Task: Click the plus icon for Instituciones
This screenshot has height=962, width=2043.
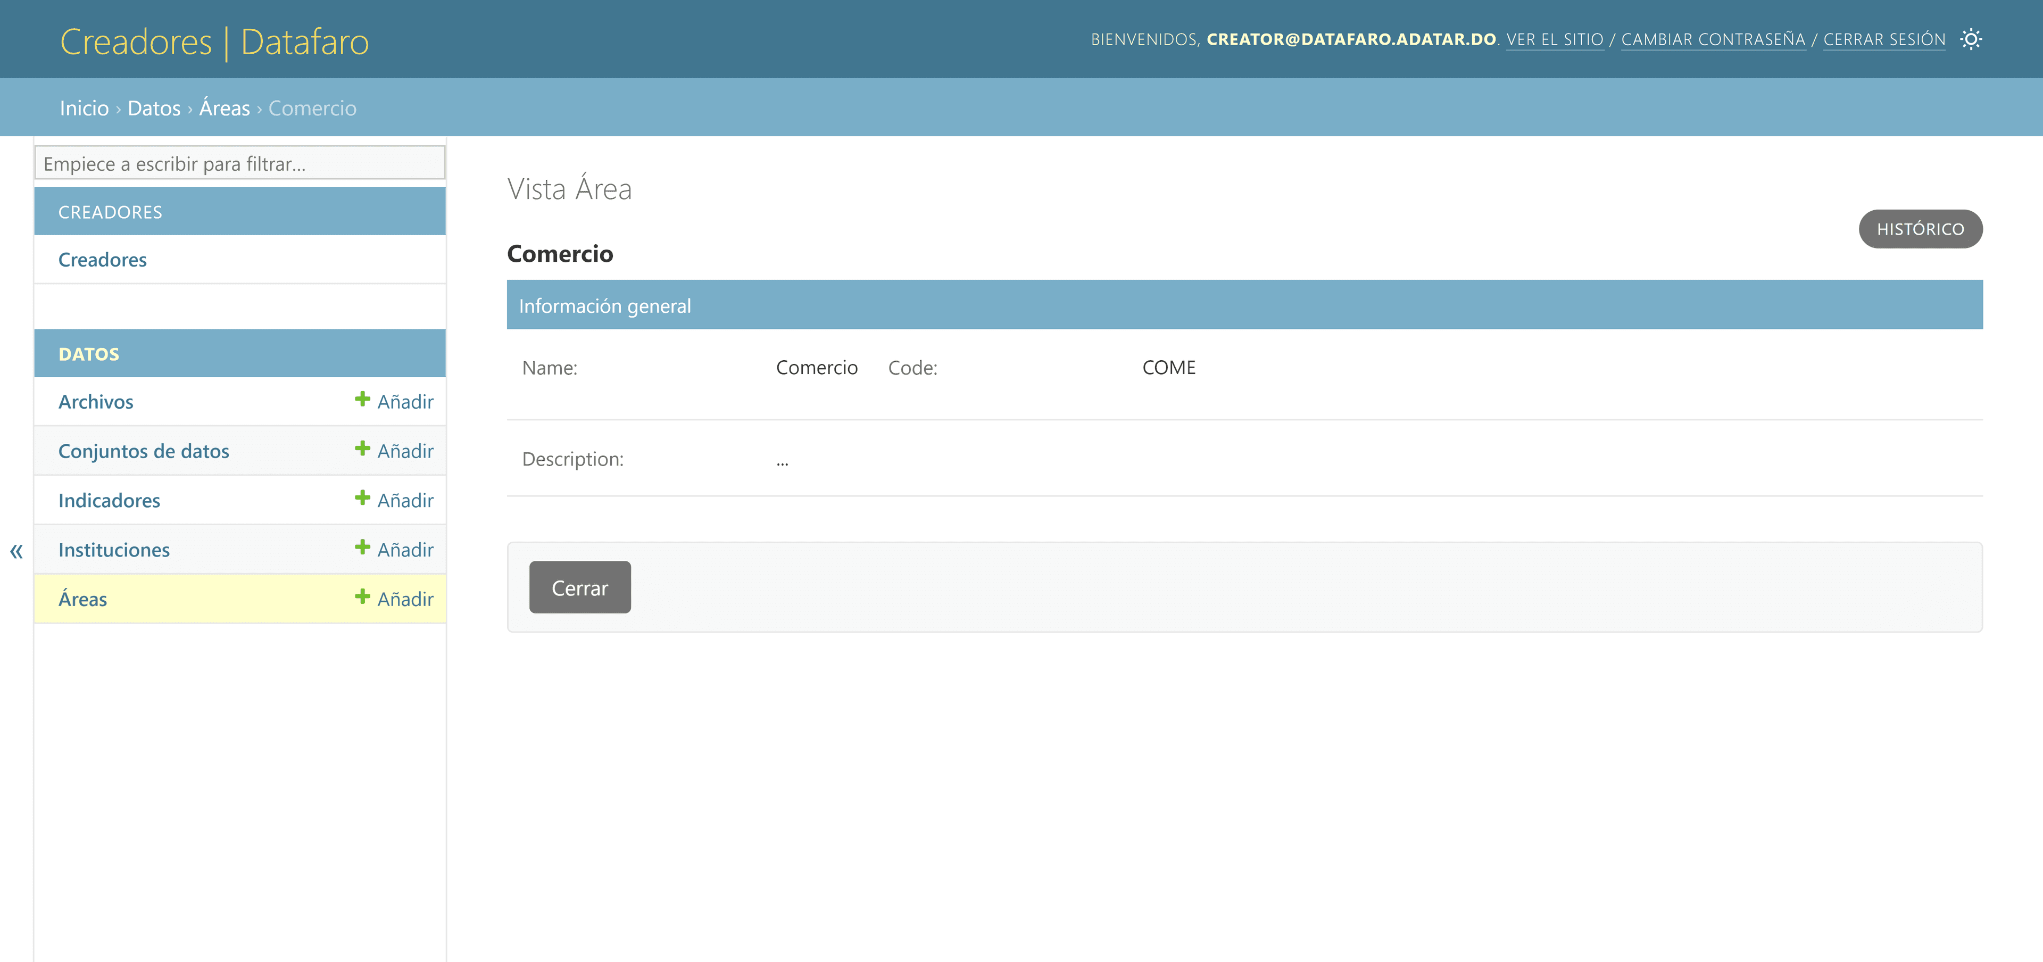Action: click(362, 547)
